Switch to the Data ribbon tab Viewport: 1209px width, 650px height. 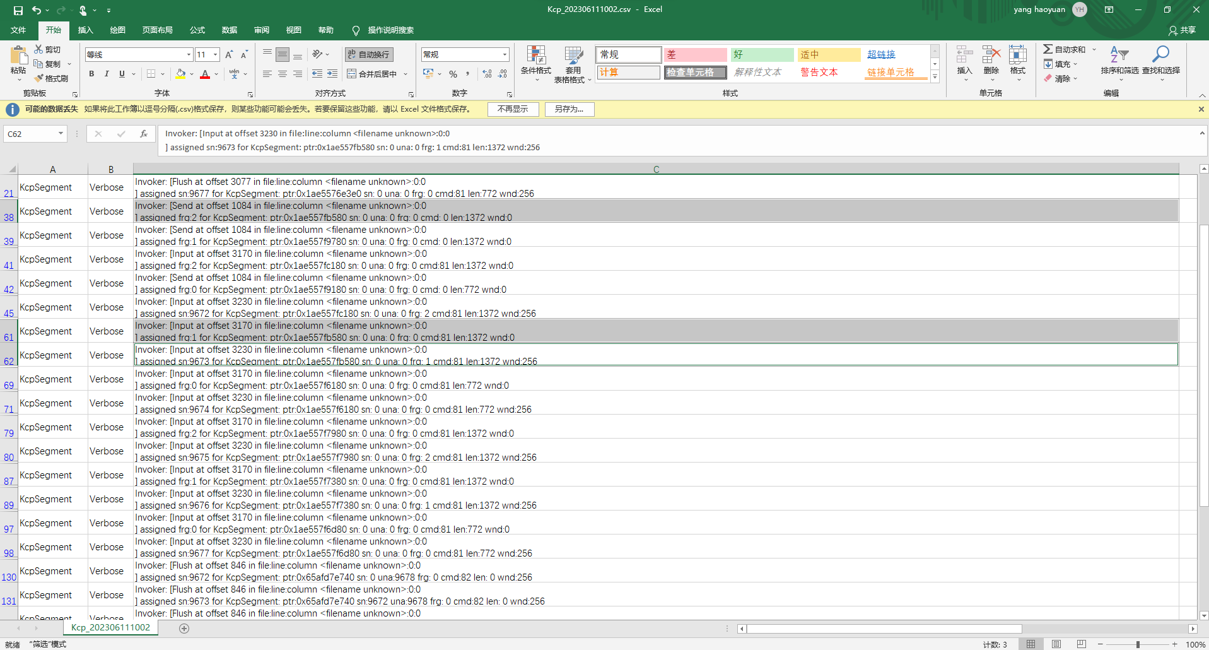[x=229, y=30]
